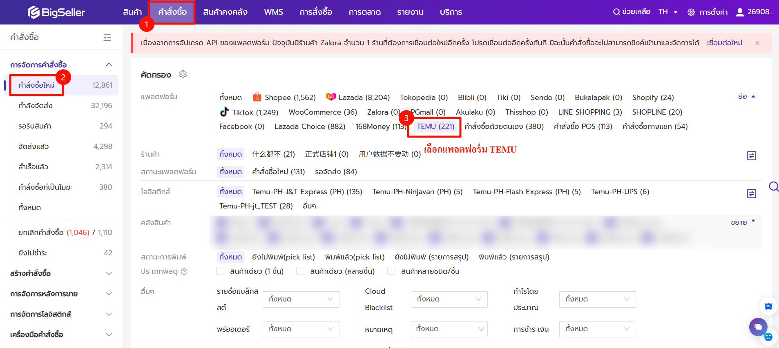
Task: Open การชำระเงิน dropdown
Action: pyautogui.click(x=598, y=329)
